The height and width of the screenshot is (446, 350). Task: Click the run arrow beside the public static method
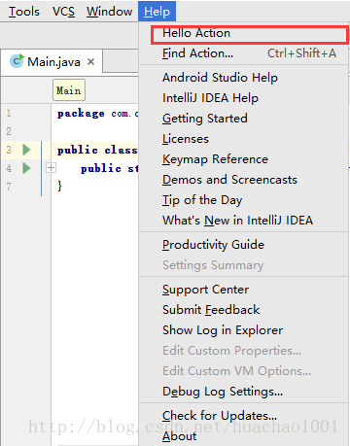point(26,168)
